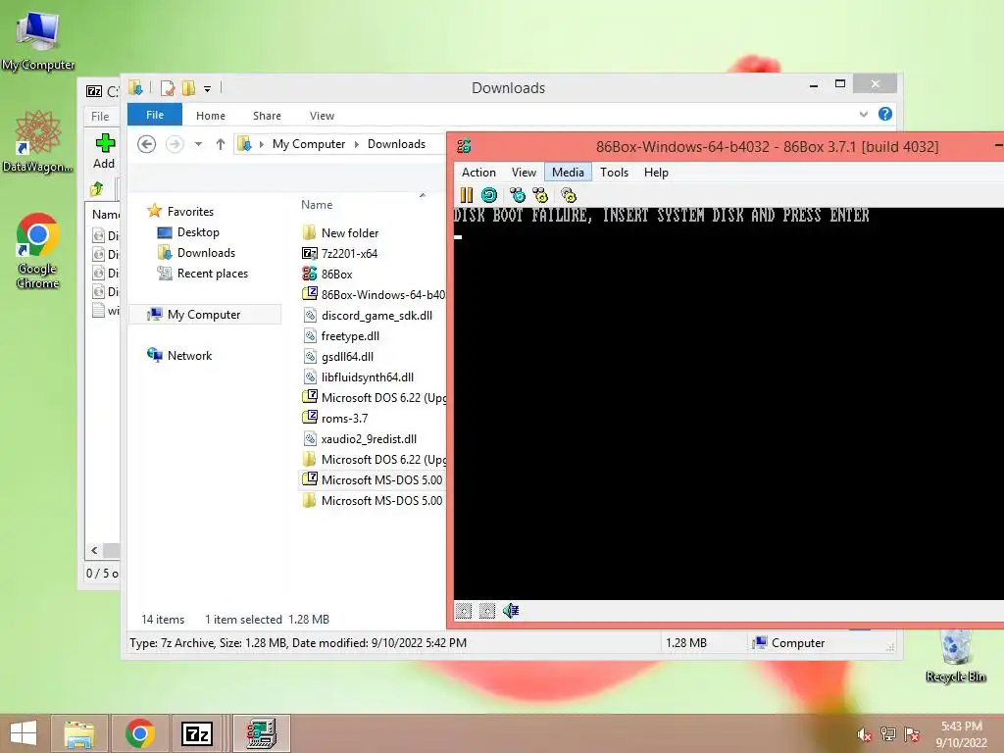This screenshot has height=753, width=1004.
Task: Click the first floppy drive status icon
Action: (x=464, y=611)
